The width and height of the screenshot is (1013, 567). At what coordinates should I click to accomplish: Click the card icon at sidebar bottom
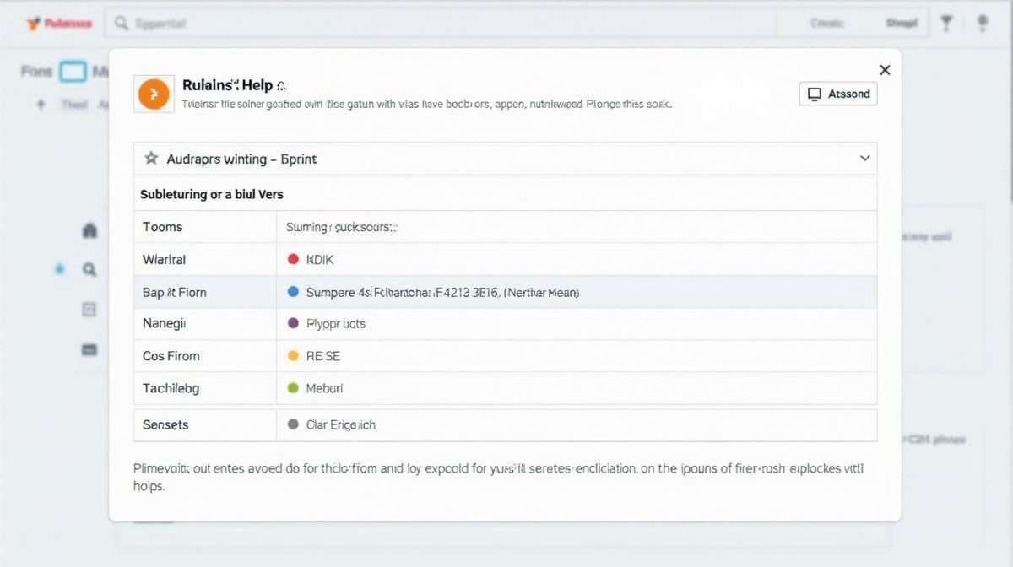pyautogui.click(x=89, y=349)
